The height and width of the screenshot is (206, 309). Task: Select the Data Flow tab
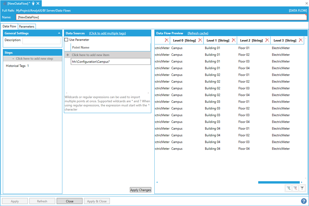click(9, 26)
